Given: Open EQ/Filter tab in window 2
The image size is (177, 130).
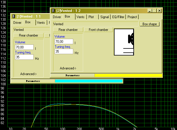Looking at the screenshot, I should pos(118,17).
